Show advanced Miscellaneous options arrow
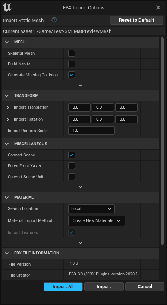The image size is (167, 305). point(81,187)
